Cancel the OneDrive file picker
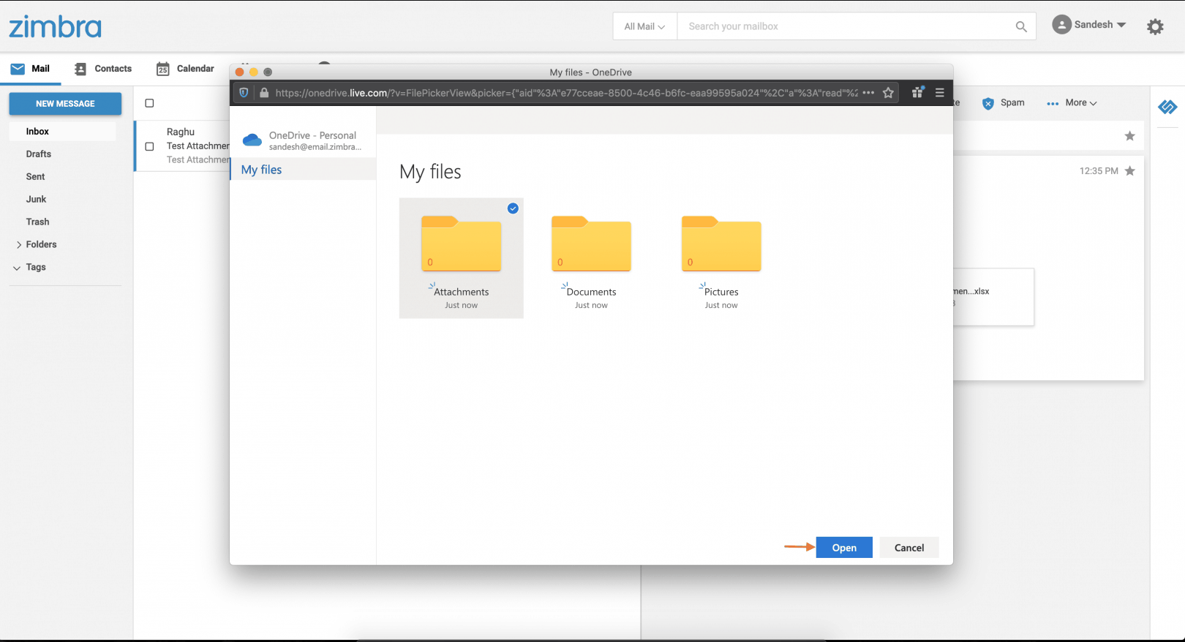Viewport: 1185px width, 642px height. [x=909, y=548]
